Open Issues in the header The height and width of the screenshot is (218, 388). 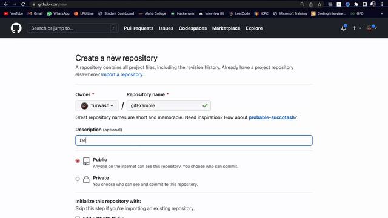click(166, 28)
